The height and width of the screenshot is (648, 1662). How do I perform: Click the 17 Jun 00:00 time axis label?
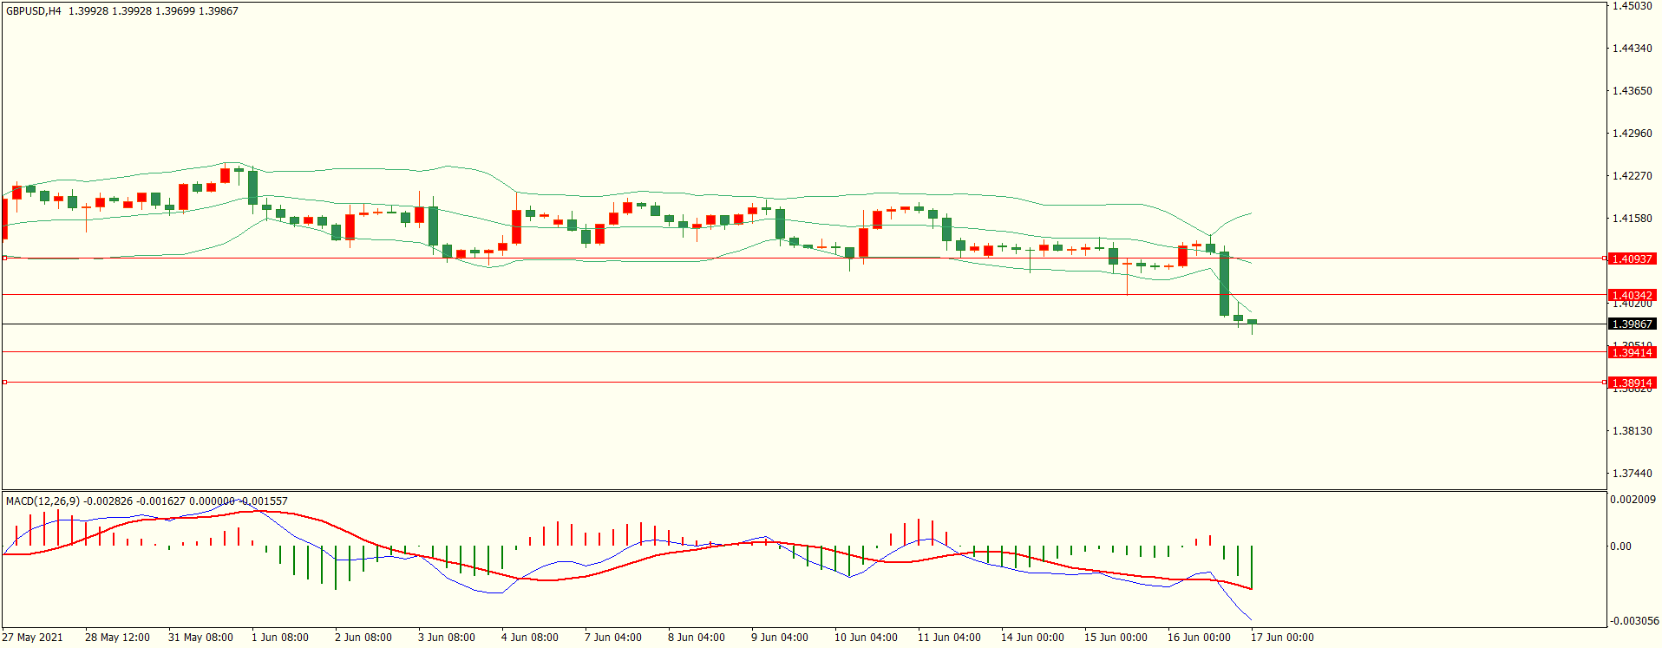click(1281, 638)
